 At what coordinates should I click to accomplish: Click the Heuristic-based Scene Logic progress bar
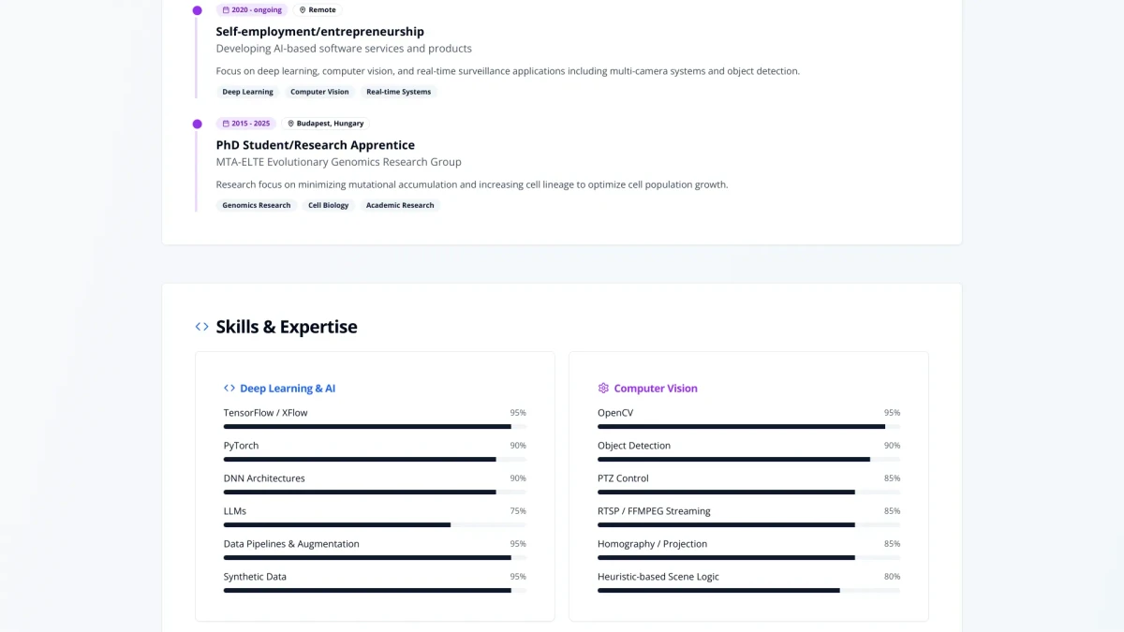(x=748, y=591)
